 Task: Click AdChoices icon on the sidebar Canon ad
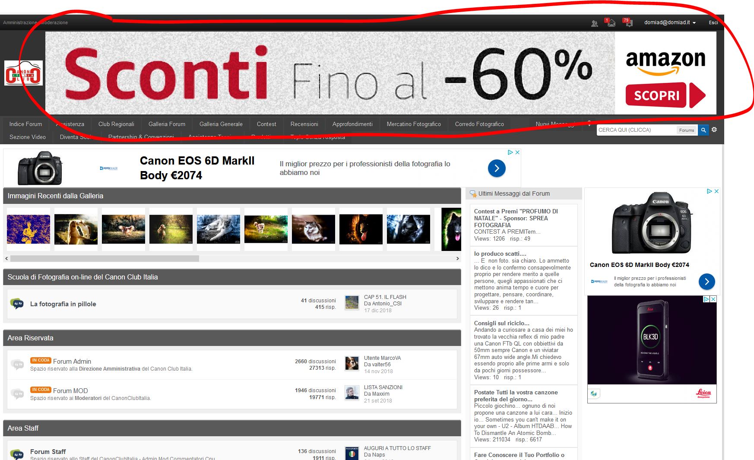(x=710, y=191)
